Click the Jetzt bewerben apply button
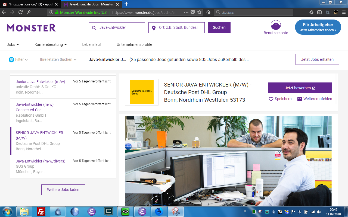The width and height of the screenshot is (348, 217). pos(300,88)
